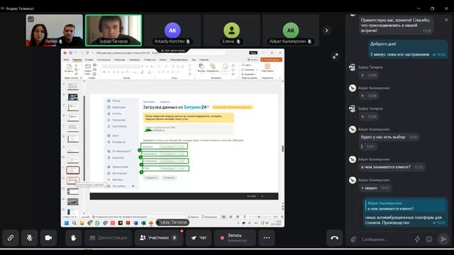Click the Сообщение message input field
454x255 pixels.
[385, 239]
